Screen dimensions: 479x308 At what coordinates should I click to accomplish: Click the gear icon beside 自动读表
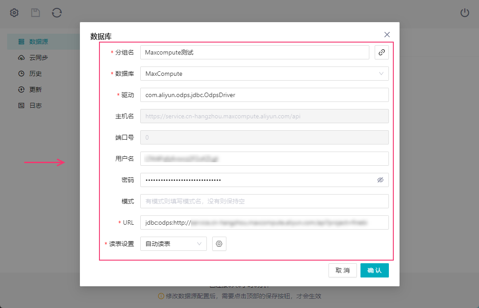pyautogui.click(x=219, y=244)
